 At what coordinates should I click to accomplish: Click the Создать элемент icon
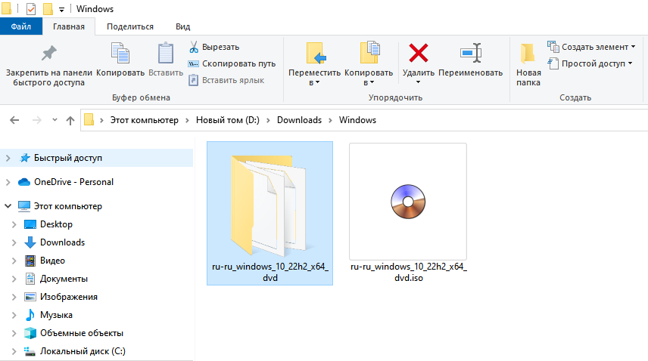pos(553,47)
